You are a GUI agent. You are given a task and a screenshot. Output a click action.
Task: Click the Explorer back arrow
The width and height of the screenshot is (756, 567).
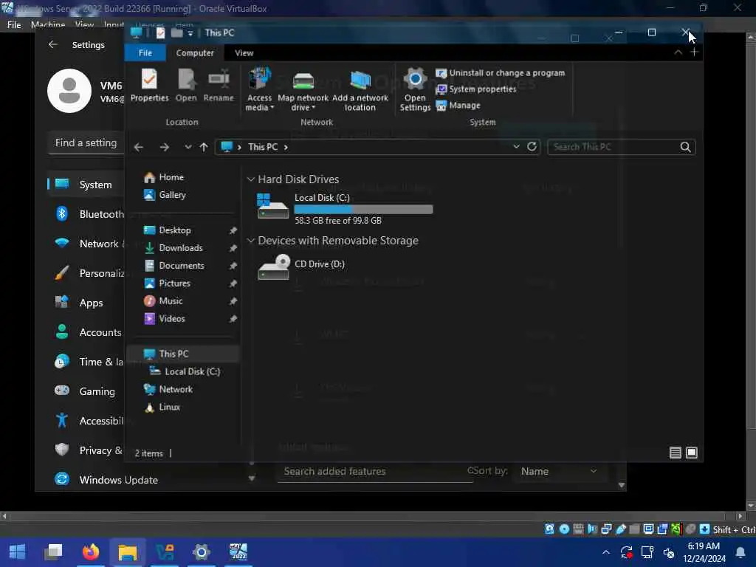click(x=139, y=147)
